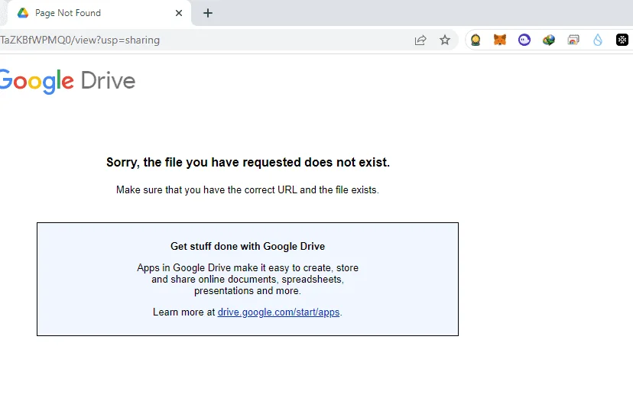Click the address bar URL text
This screenshot has height=398, width=633.
(80, 40)
